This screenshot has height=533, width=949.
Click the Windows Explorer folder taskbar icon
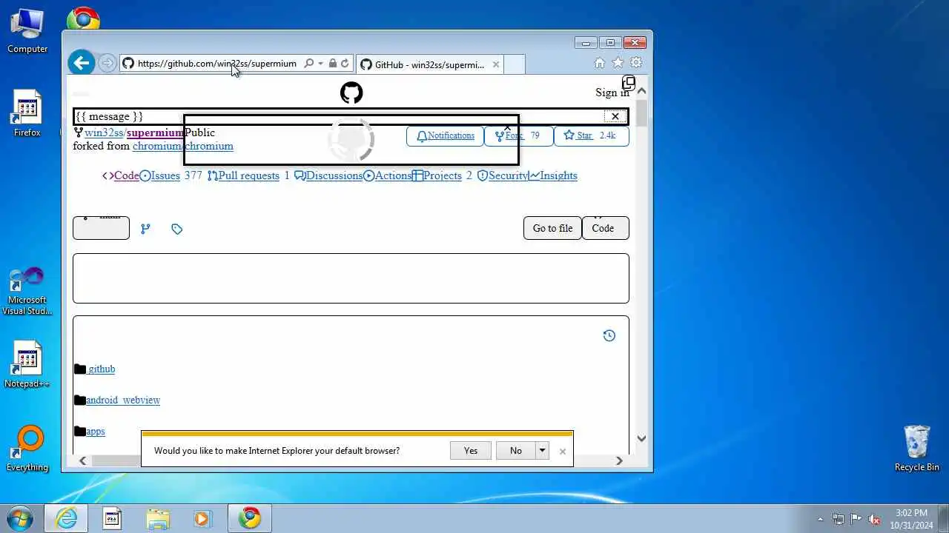click(x=158, y=518)
